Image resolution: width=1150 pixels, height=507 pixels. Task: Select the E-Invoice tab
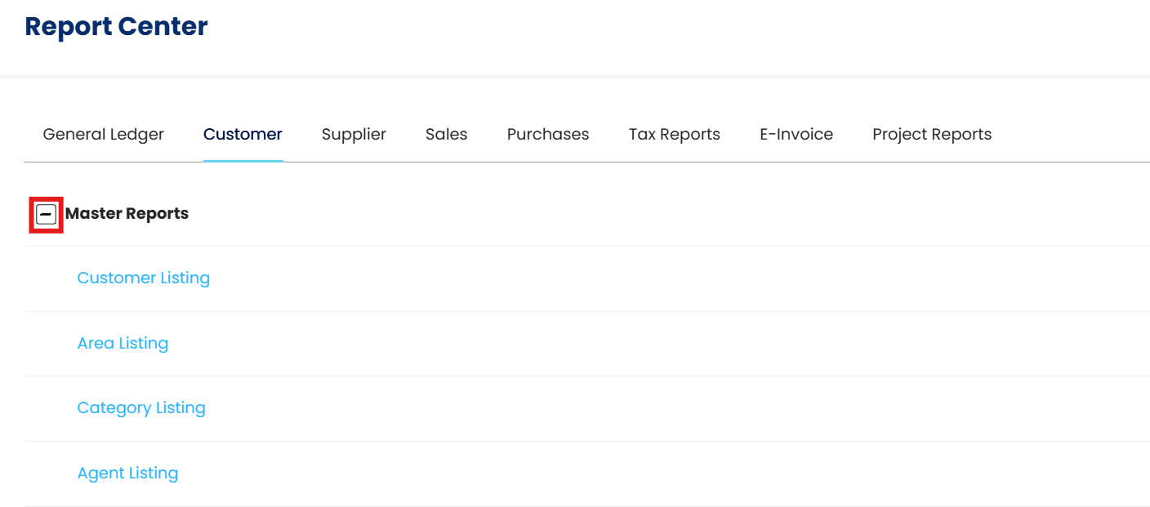(796, 135)
